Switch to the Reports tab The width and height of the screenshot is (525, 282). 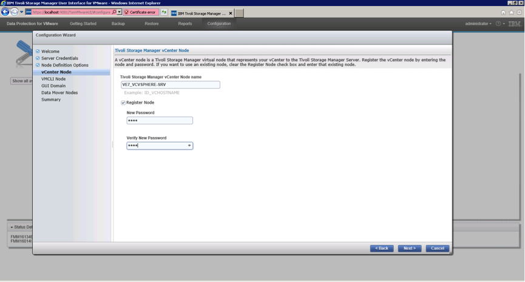185,24
